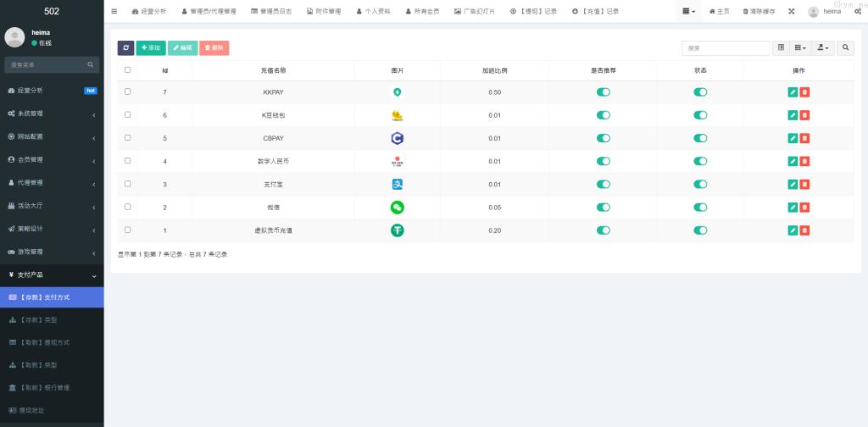868x427 pixels.
Task: Open the columns dropdown in table toolbar
Action: tap(801, 48)
